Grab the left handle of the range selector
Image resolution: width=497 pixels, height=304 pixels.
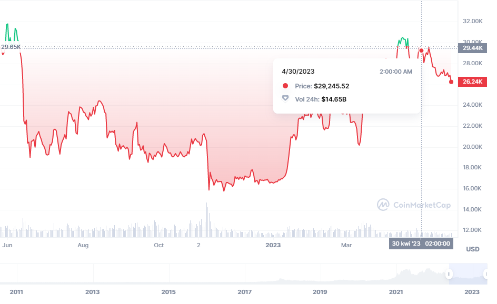tap(449, 274)
